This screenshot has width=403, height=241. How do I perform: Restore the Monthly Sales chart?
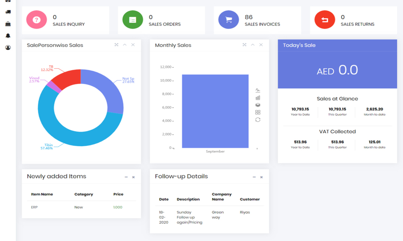[x=258, y=120]
